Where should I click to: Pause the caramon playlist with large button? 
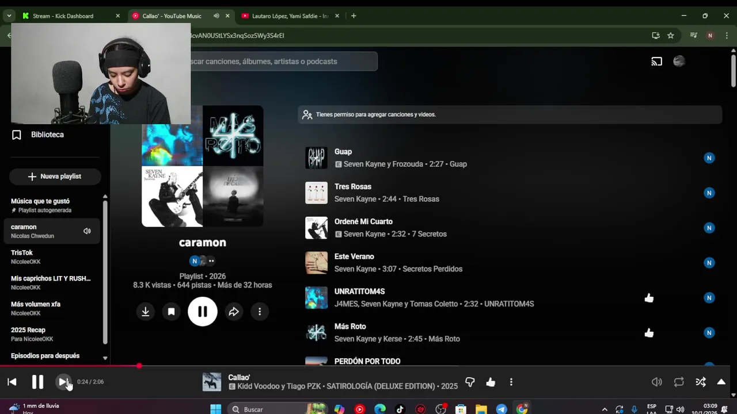[203, 312]
